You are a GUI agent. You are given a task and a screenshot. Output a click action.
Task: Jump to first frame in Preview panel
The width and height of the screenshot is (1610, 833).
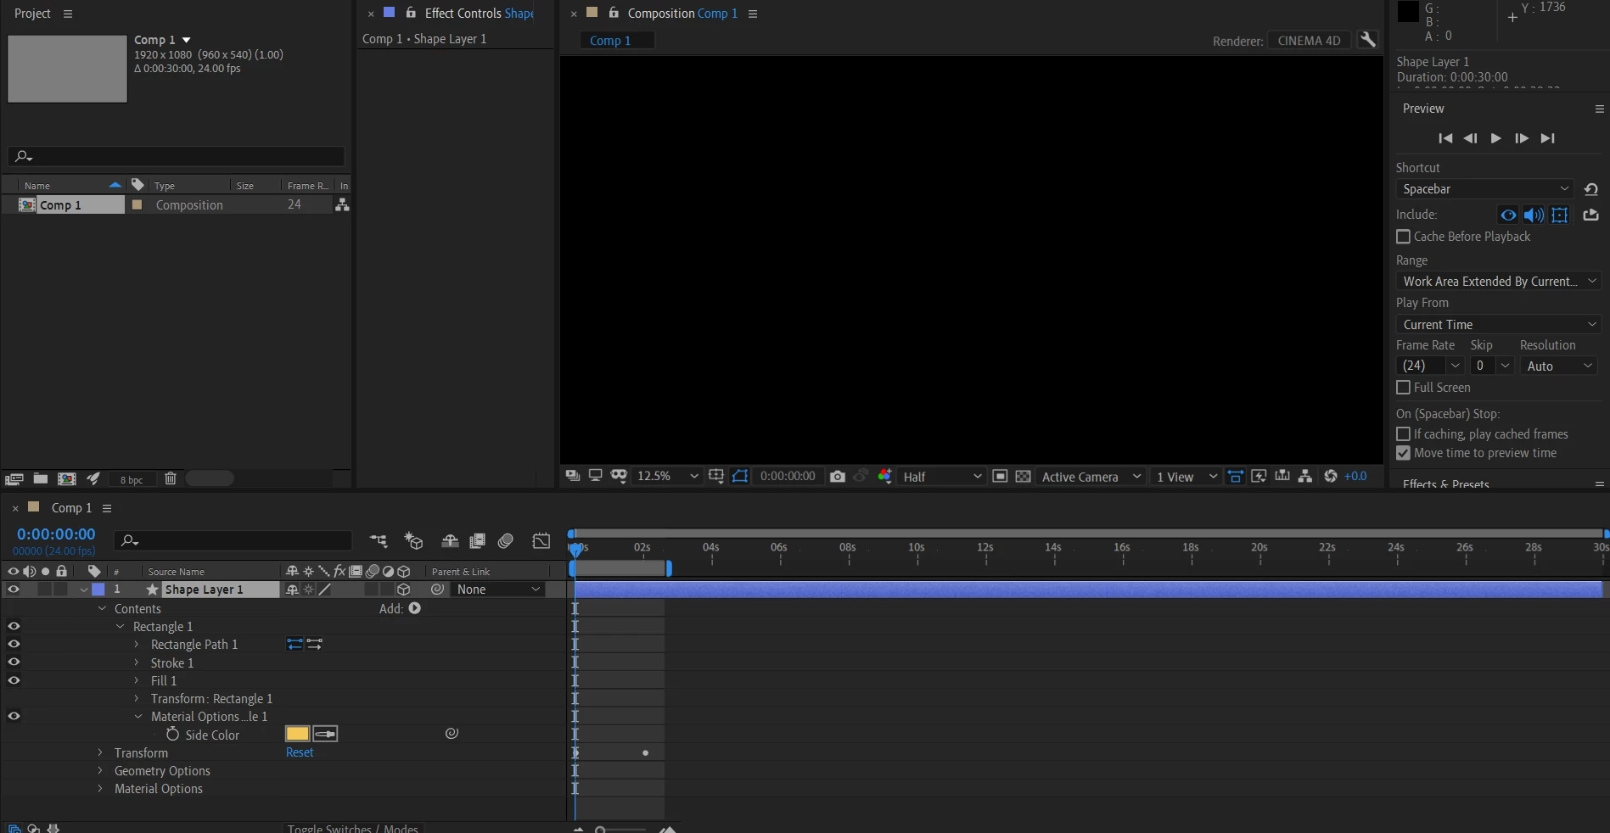point(1445,138)
